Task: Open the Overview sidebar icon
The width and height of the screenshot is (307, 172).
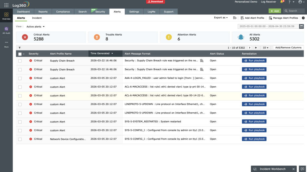Action: [6, 16]
